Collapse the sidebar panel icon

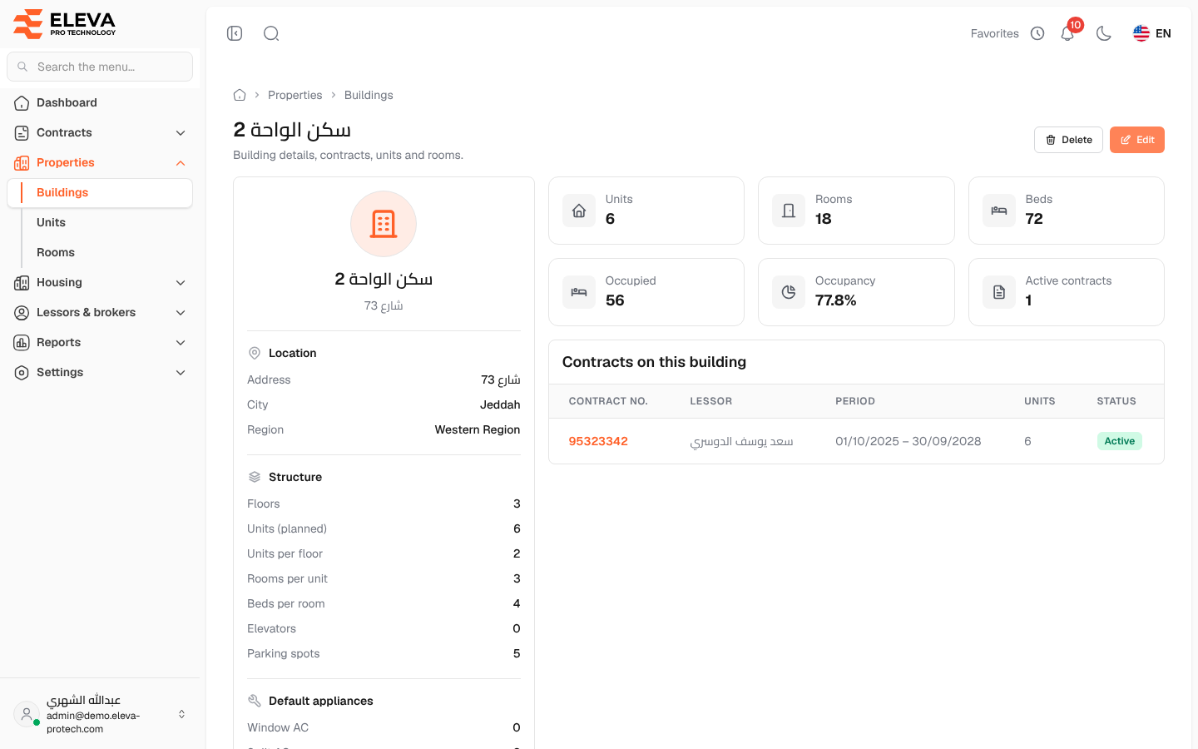[x=235, y=33]
